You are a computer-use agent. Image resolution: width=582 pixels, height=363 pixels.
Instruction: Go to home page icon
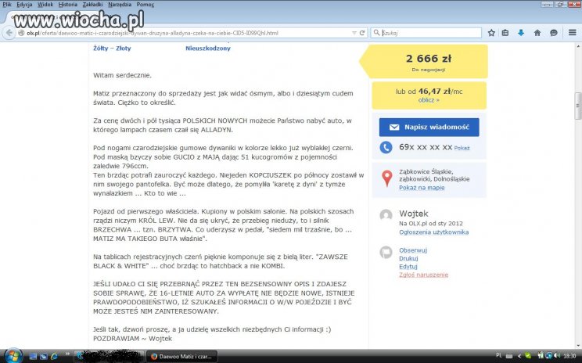(537, 33)
